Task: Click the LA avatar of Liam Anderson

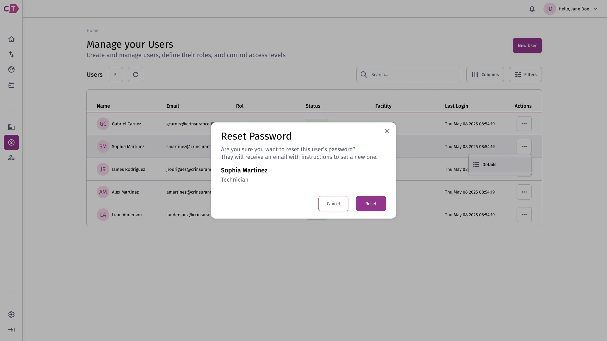Action: pos(103,215)
